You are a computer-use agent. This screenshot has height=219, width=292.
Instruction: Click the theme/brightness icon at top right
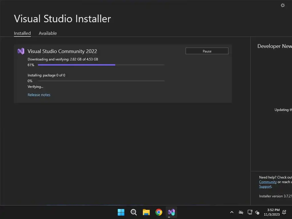tap(283, 5)
